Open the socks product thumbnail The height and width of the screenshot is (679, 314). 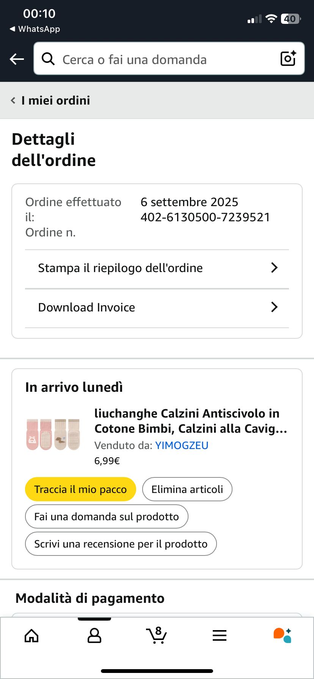click(53, 434)
